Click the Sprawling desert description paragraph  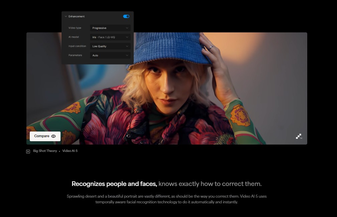point(166,199)
